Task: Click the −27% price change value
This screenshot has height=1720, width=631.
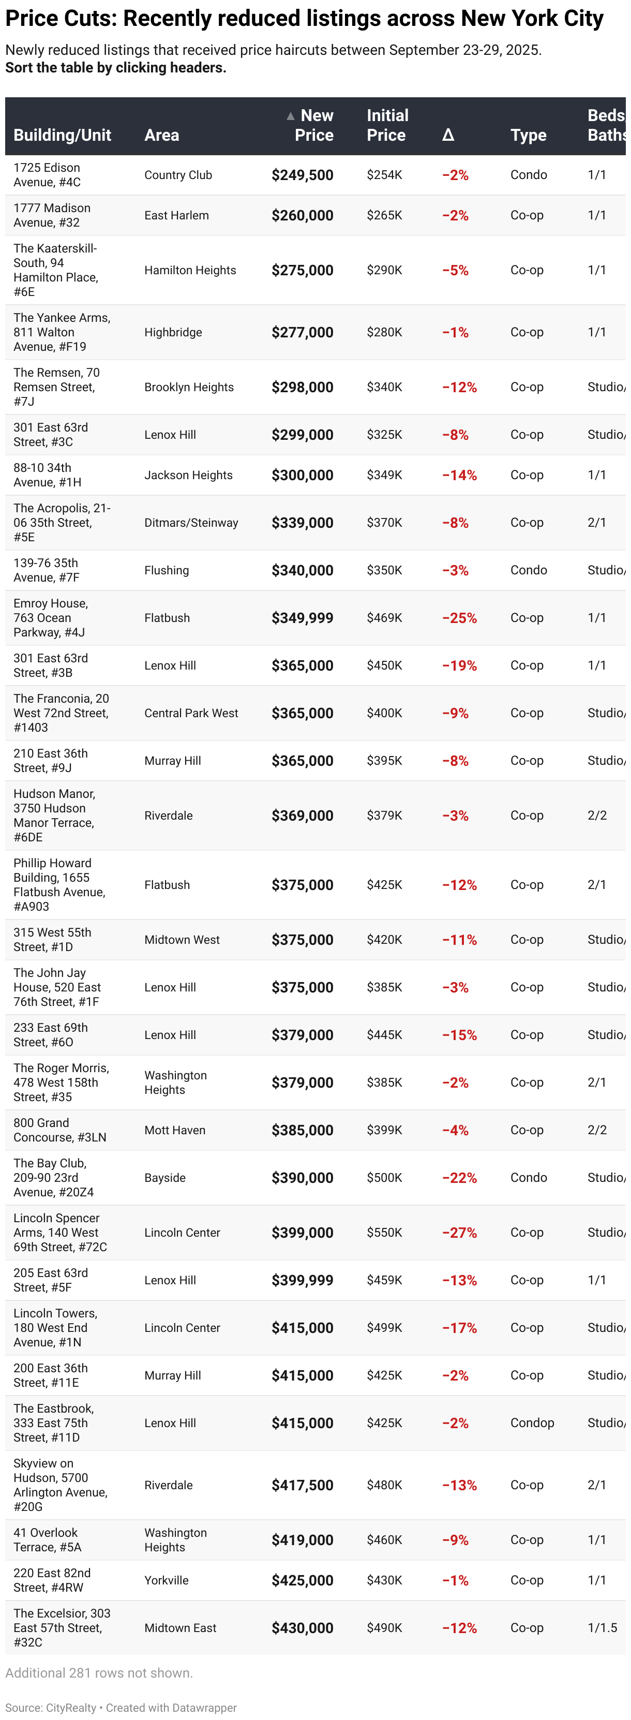Action: click(x=459, y=1233)
